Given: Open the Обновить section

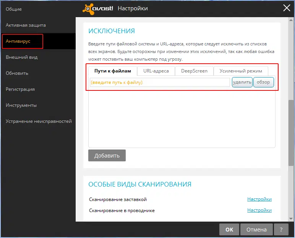Looking at the screenshot, I should click(x=17, y=73).
